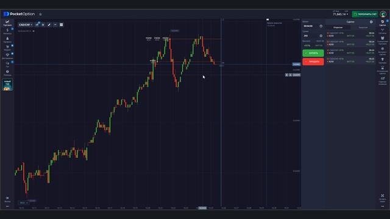This screenshot has width=390, height=219.
Task: Open the Social Trading icon in right sidebar
Action: (383, 40)
